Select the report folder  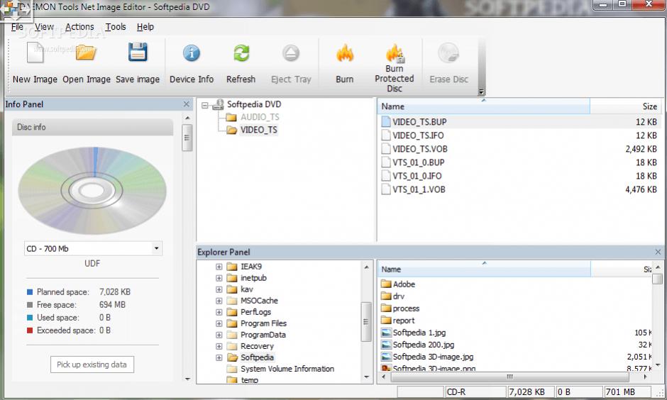pyautogui.click(x=403, y=321)
